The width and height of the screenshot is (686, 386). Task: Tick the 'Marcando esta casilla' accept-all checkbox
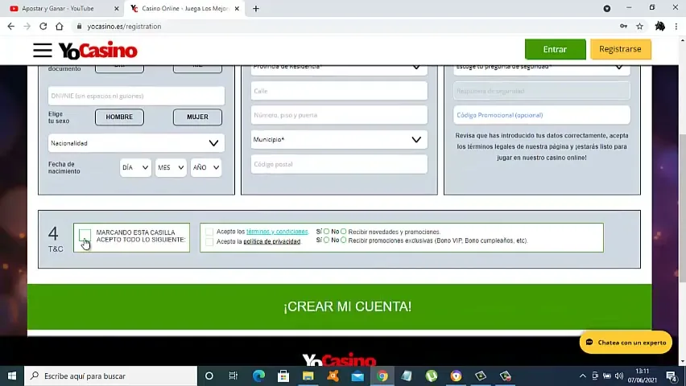(x=85, y=235)
